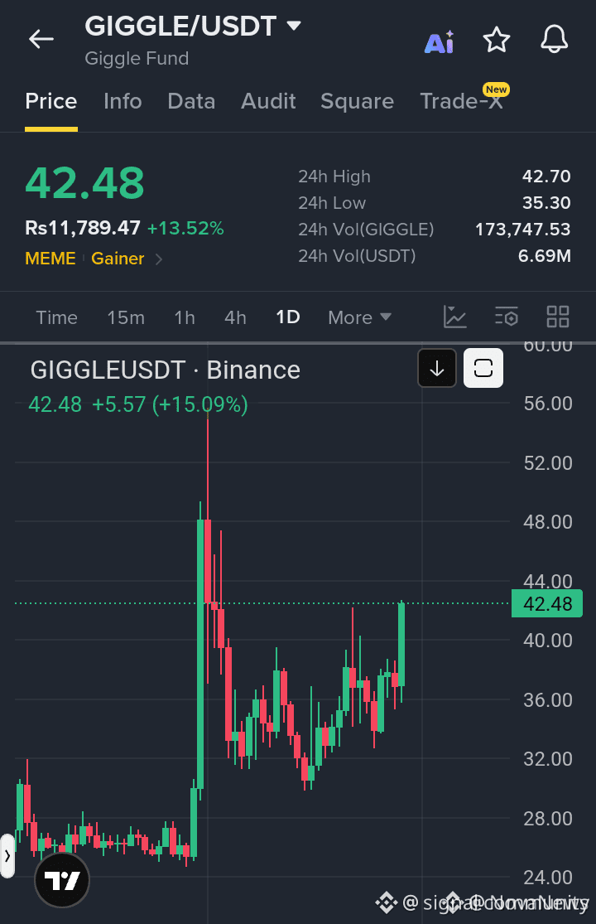
Task: Click the Giggle Fund subtitle
Action: click(137, 58)
